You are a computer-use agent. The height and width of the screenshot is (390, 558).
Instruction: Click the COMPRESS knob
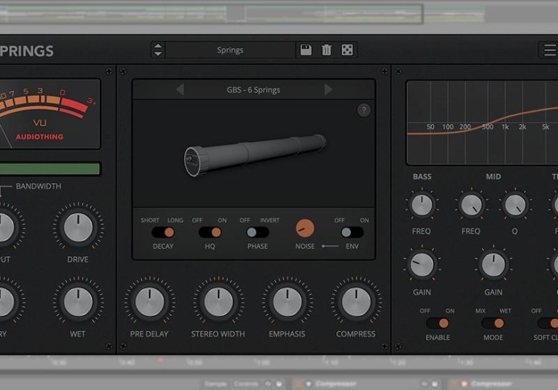click(x=356, y=302)
